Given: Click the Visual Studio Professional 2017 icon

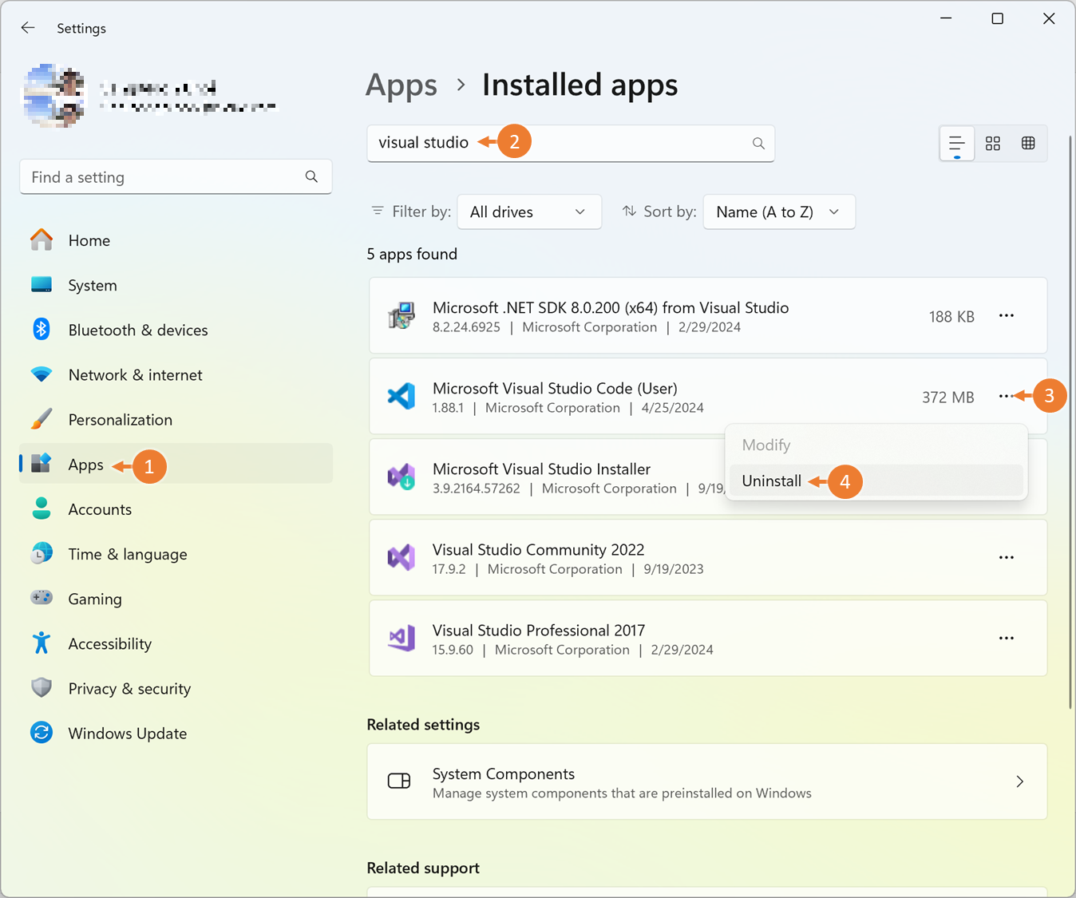Looking at the screenshot, I should point(402,638).
